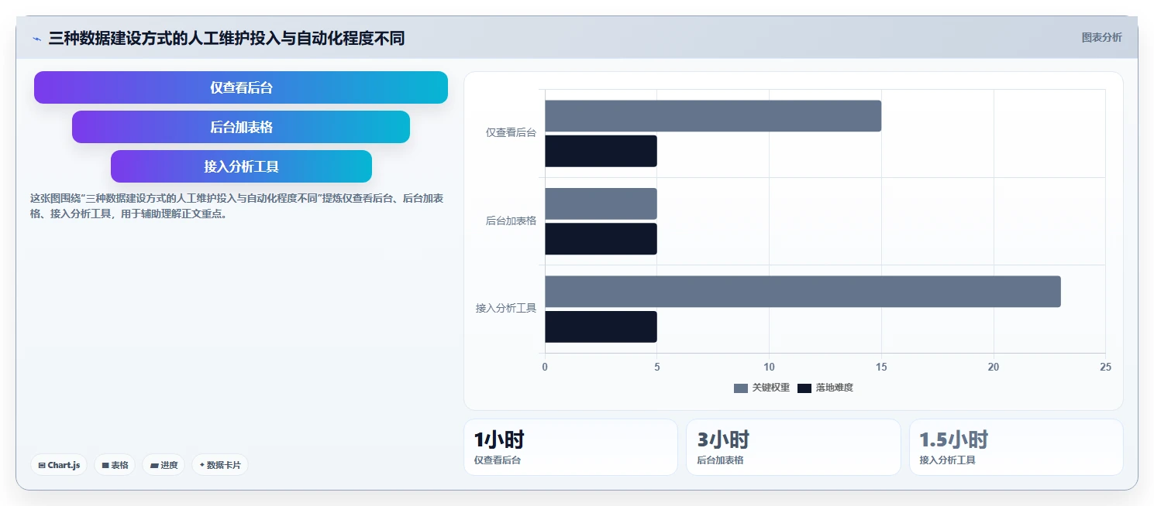Click the x-axis value 25
Viewport: 1154px width, 506px height.
1105,368
